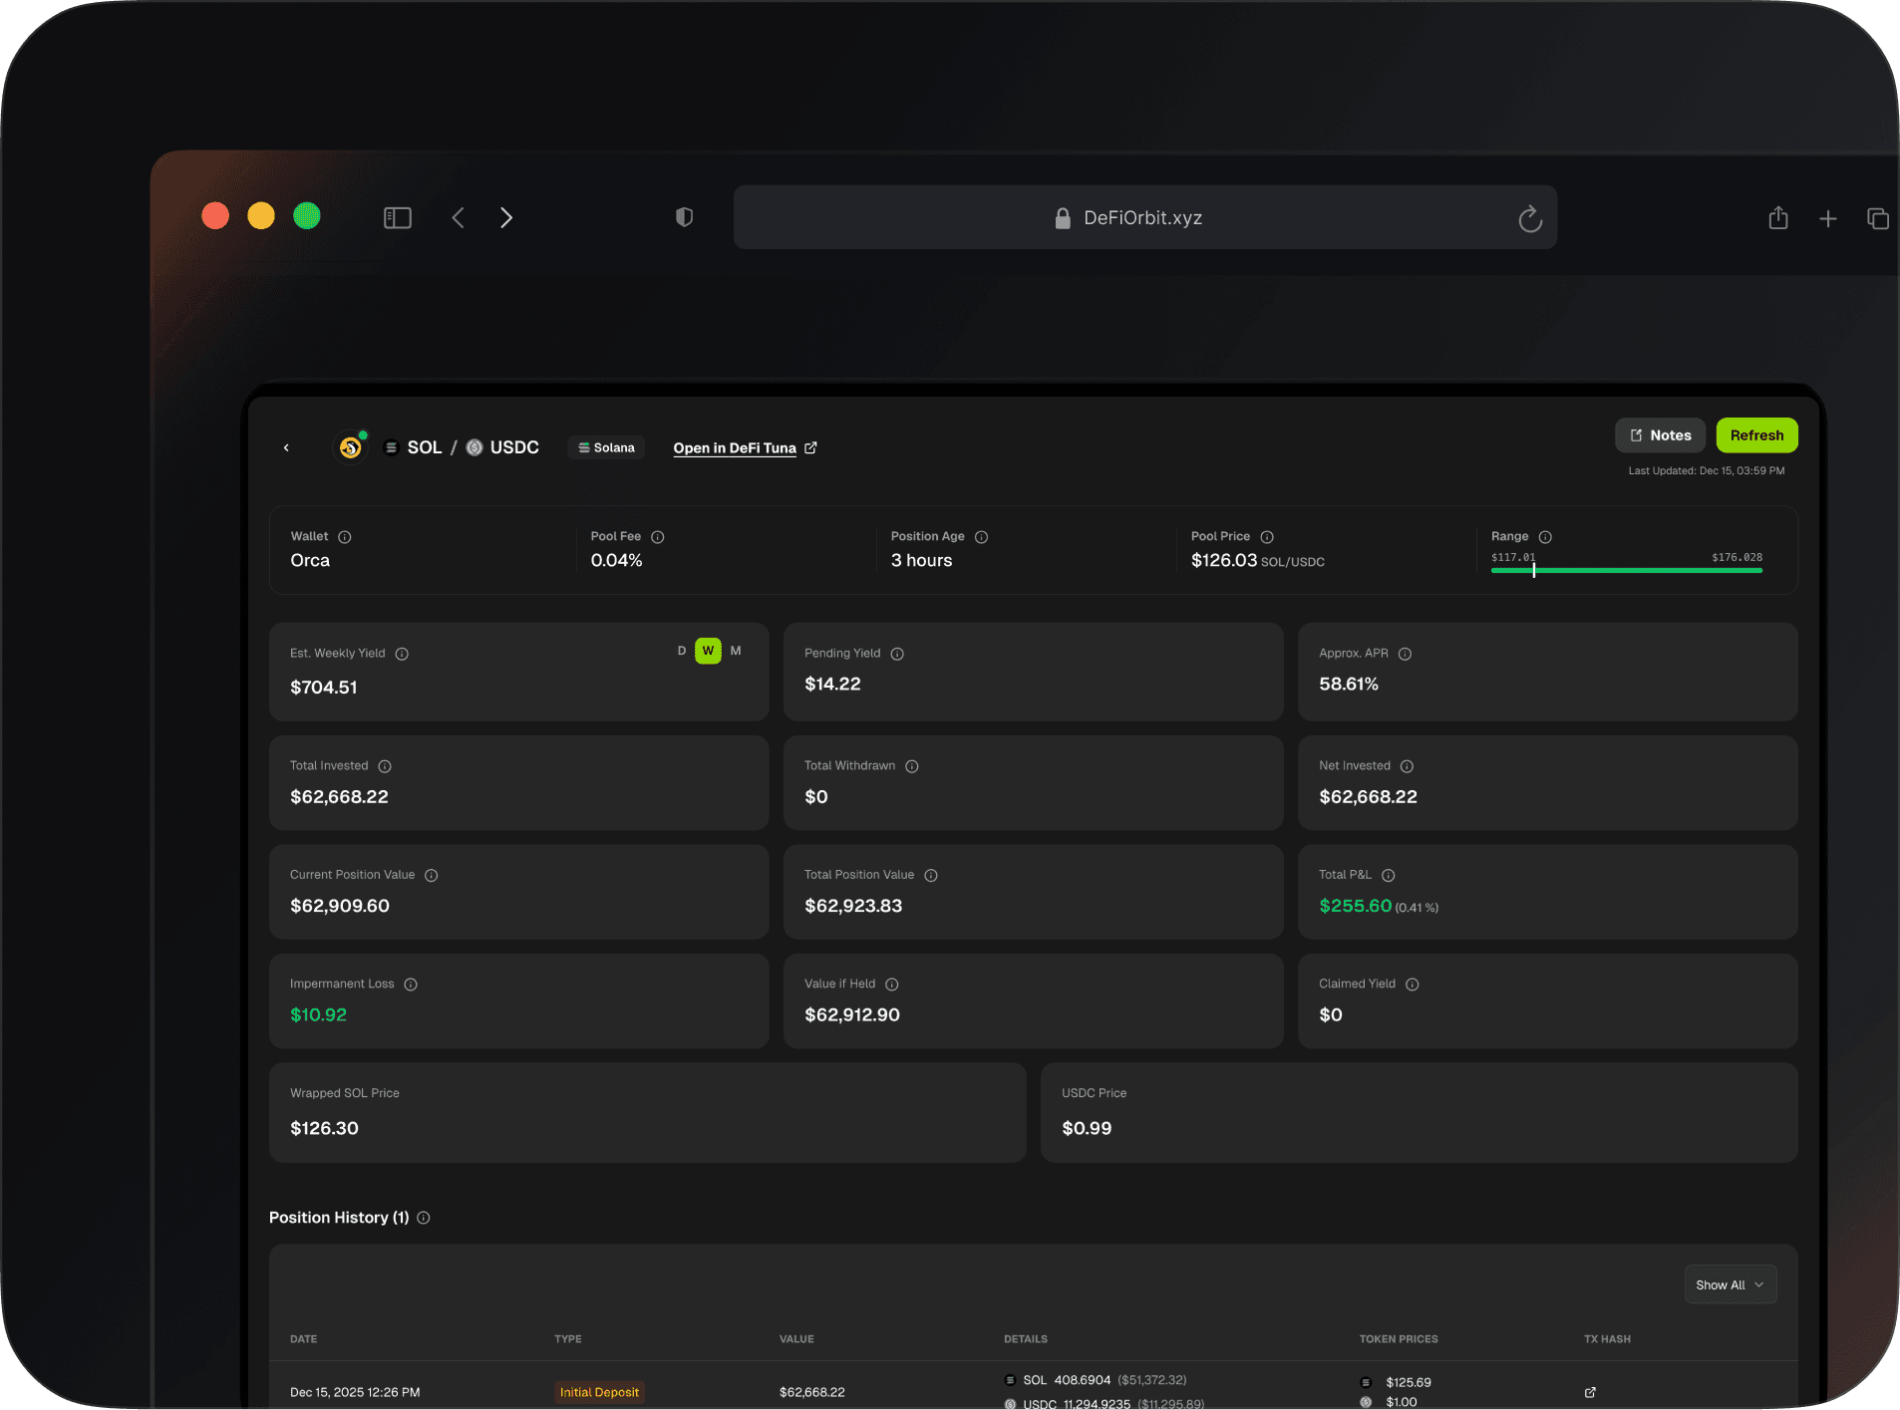Click the $255.60 Total P&L value
The height and width of the screenshot is (1410, 1900).
[x=1355, y=906]
